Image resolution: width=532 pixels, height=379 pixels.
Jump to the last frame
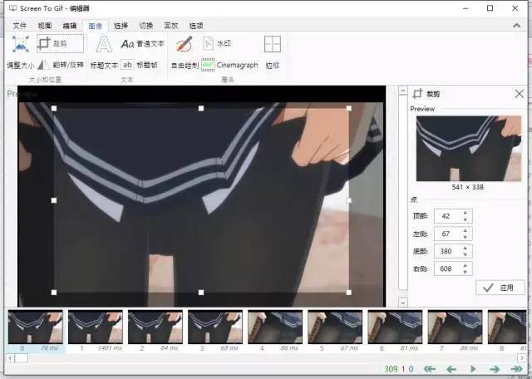pos(516,369)
